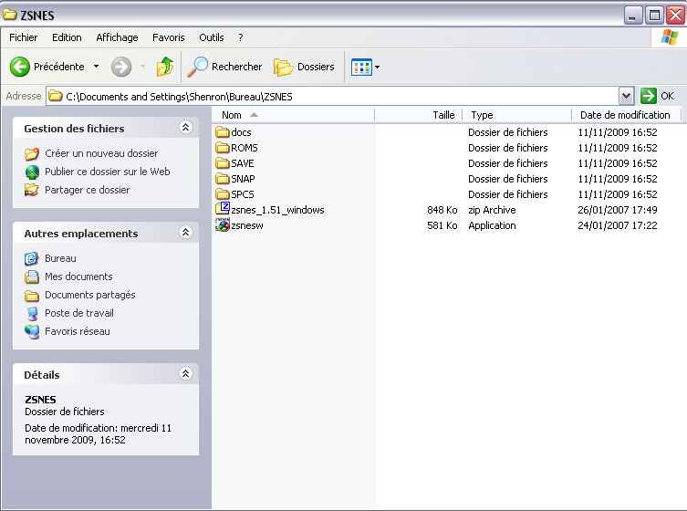687x511 pixels.
Task: Click Partager ce dossier link
Action: click(88, 190)
